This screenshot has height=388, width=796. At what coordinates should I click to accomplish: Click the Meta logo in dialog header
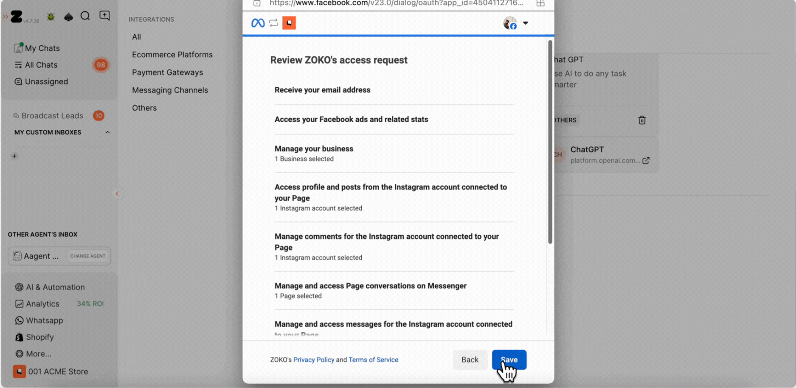click(x=258, y=23)
